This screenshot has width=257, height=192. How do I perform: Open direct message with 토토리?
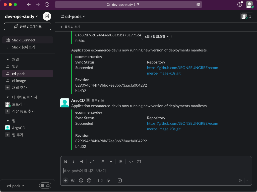pyautogui.click(x=28, y=104)
